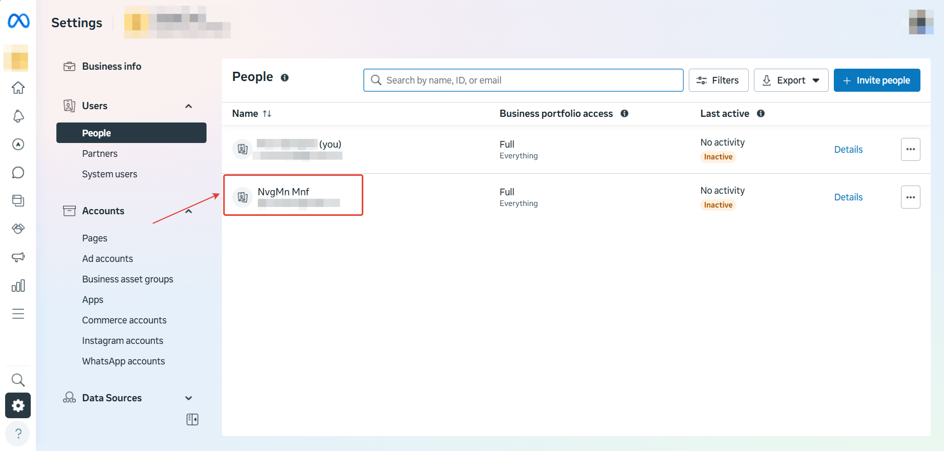Expand the Data Sources section

[189, 398]
